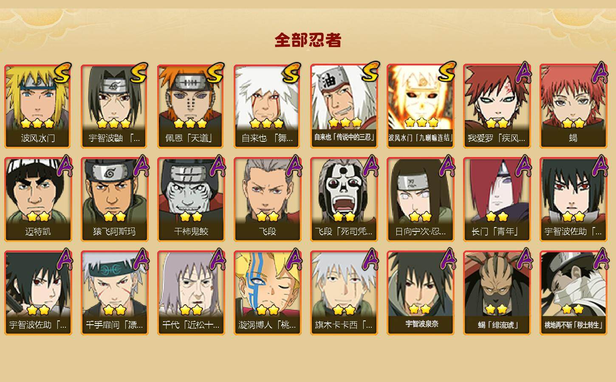Open the 猿飞阿斯玛 ninja card

(x=114, y=199)
